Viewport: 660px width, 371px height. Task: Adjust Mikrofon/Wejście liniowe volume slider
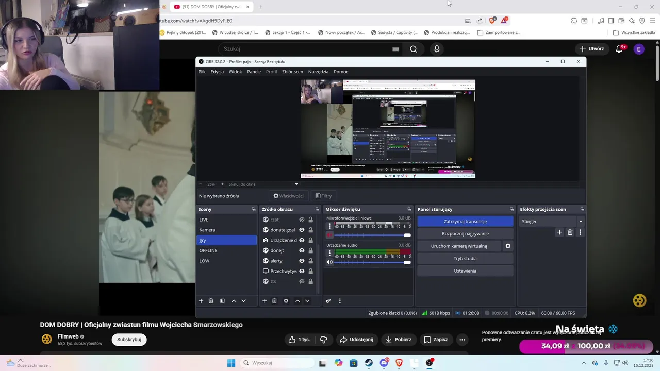[x=373, y=235]
